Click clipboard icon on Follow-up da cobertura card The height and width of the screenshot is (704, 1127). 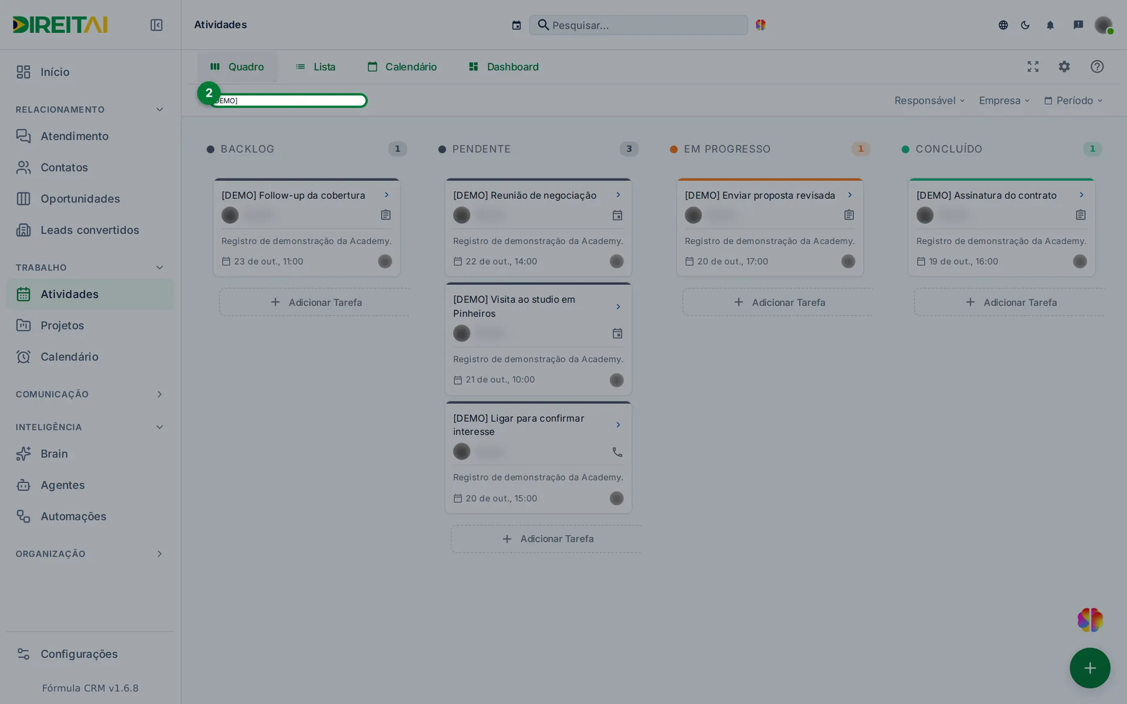click(386, 215)
